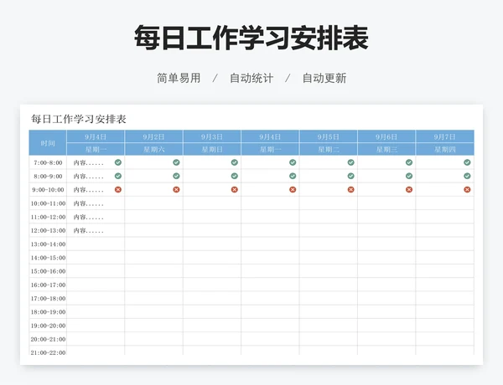Click the 自动更新 subtitle text
This screenshot has width=503, height=385.
[324, 78]
